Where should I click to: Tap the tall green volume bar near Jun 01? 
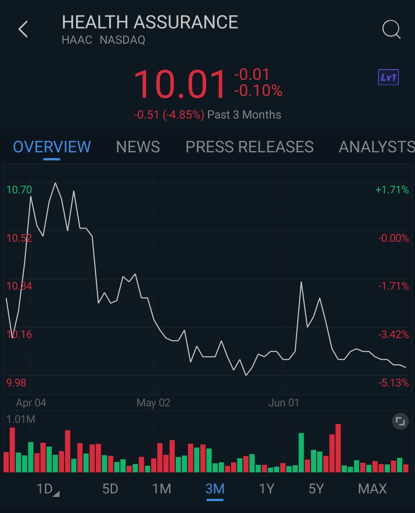point(301,452)
